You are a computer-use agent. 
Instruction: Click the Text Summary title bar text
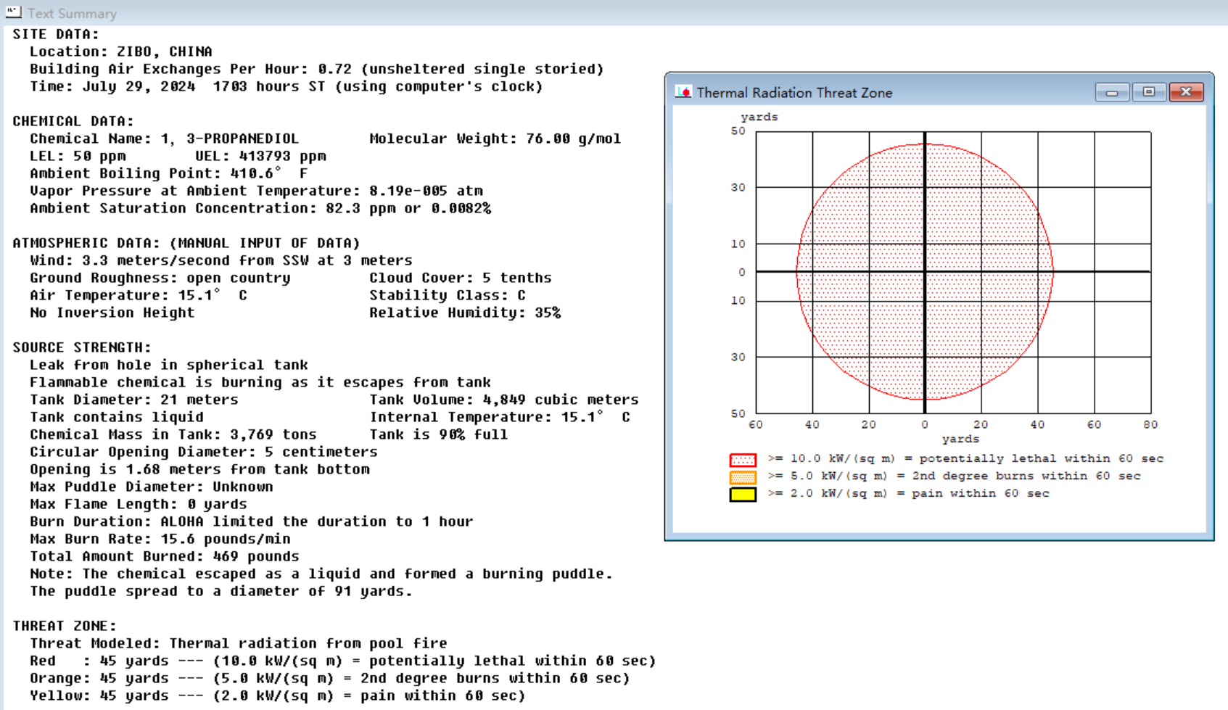pos(72,13)
